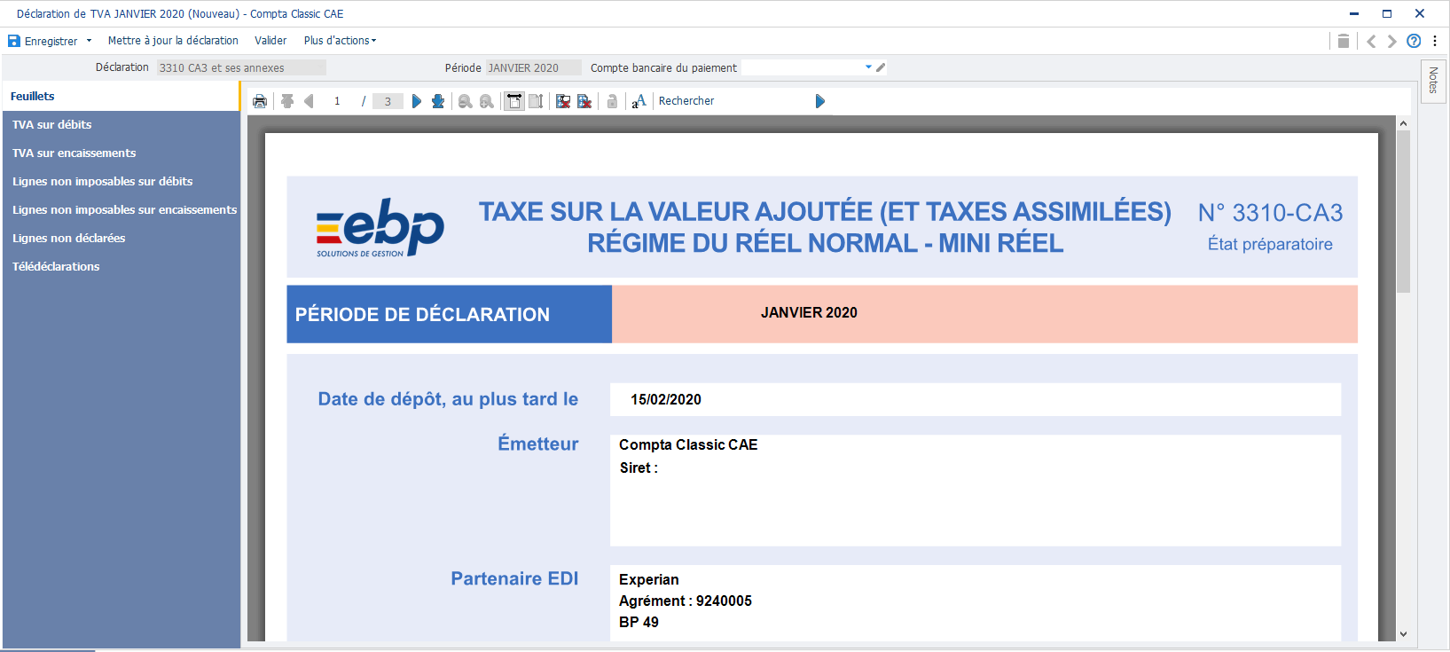Click the PÉRIODE DE DÉCLARATION heading
1450x652 pixels.
(x=422, y=315)
